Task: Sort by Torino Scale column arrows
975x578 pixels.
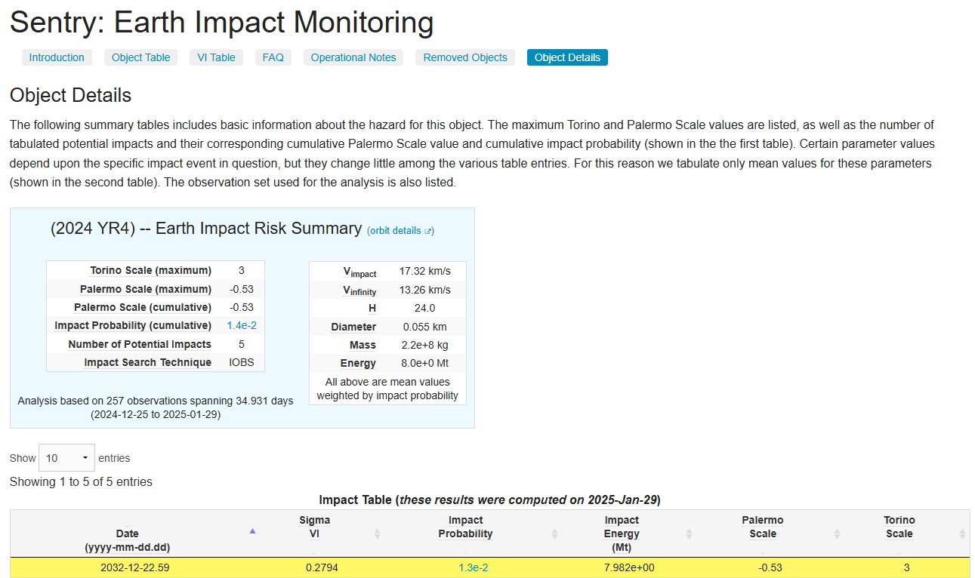Action: (x=962, y=533)
